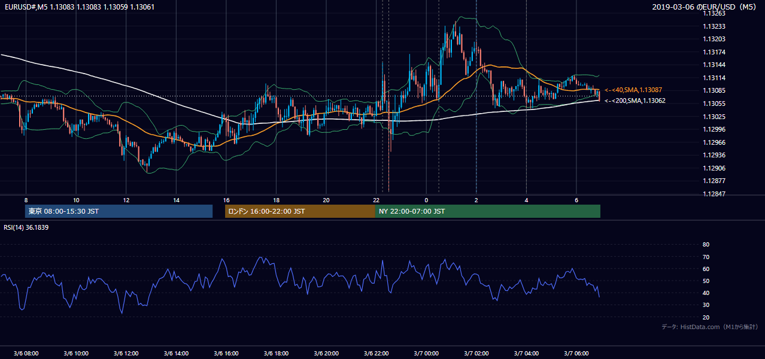
Task: Click hour tick 0 under the price chart
Action: (426, 200)
